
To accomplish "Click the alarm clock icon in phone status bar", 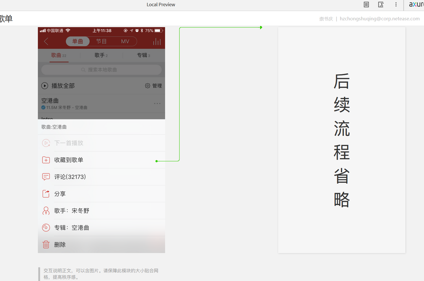I will coord(137,31).
